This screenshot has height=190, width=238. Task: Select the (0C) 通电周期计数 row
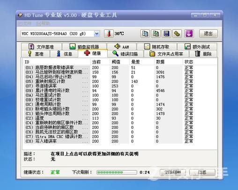click(120, 105)
